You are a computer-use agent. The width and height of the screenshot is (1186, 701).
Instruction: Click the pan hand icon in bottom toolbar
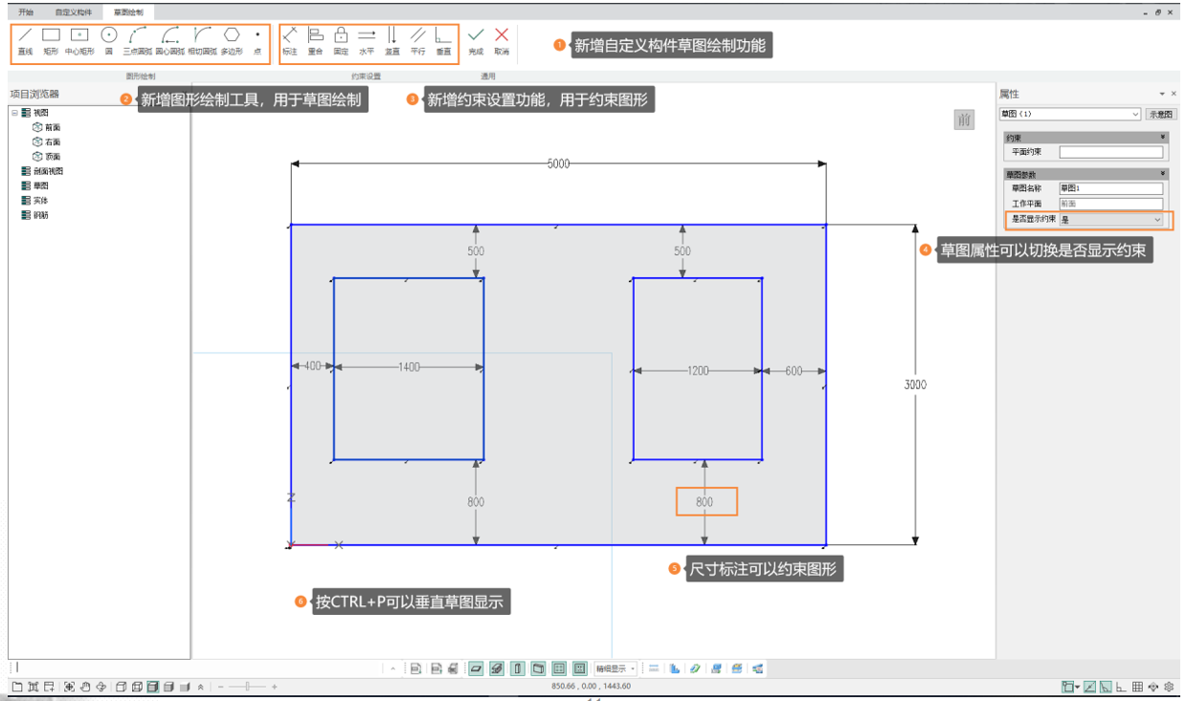tap(85, 687)
